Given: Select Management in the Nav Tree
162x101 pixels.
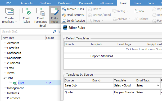Looking at the screenshot, I should pyautogui.click(x=16, y=88).
